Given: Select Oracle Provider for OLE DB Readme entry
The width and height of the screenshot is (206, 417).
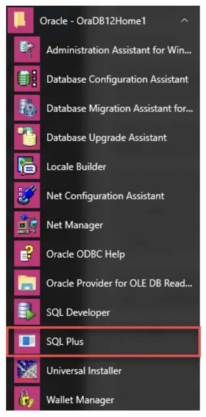Looking at the screenshot, I should click(x=119, y=283).
